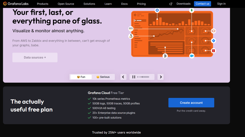Go to the next carousel slide
Viewport: 245px width, 137px height.
pyautogui.click(x=161, y=77)
